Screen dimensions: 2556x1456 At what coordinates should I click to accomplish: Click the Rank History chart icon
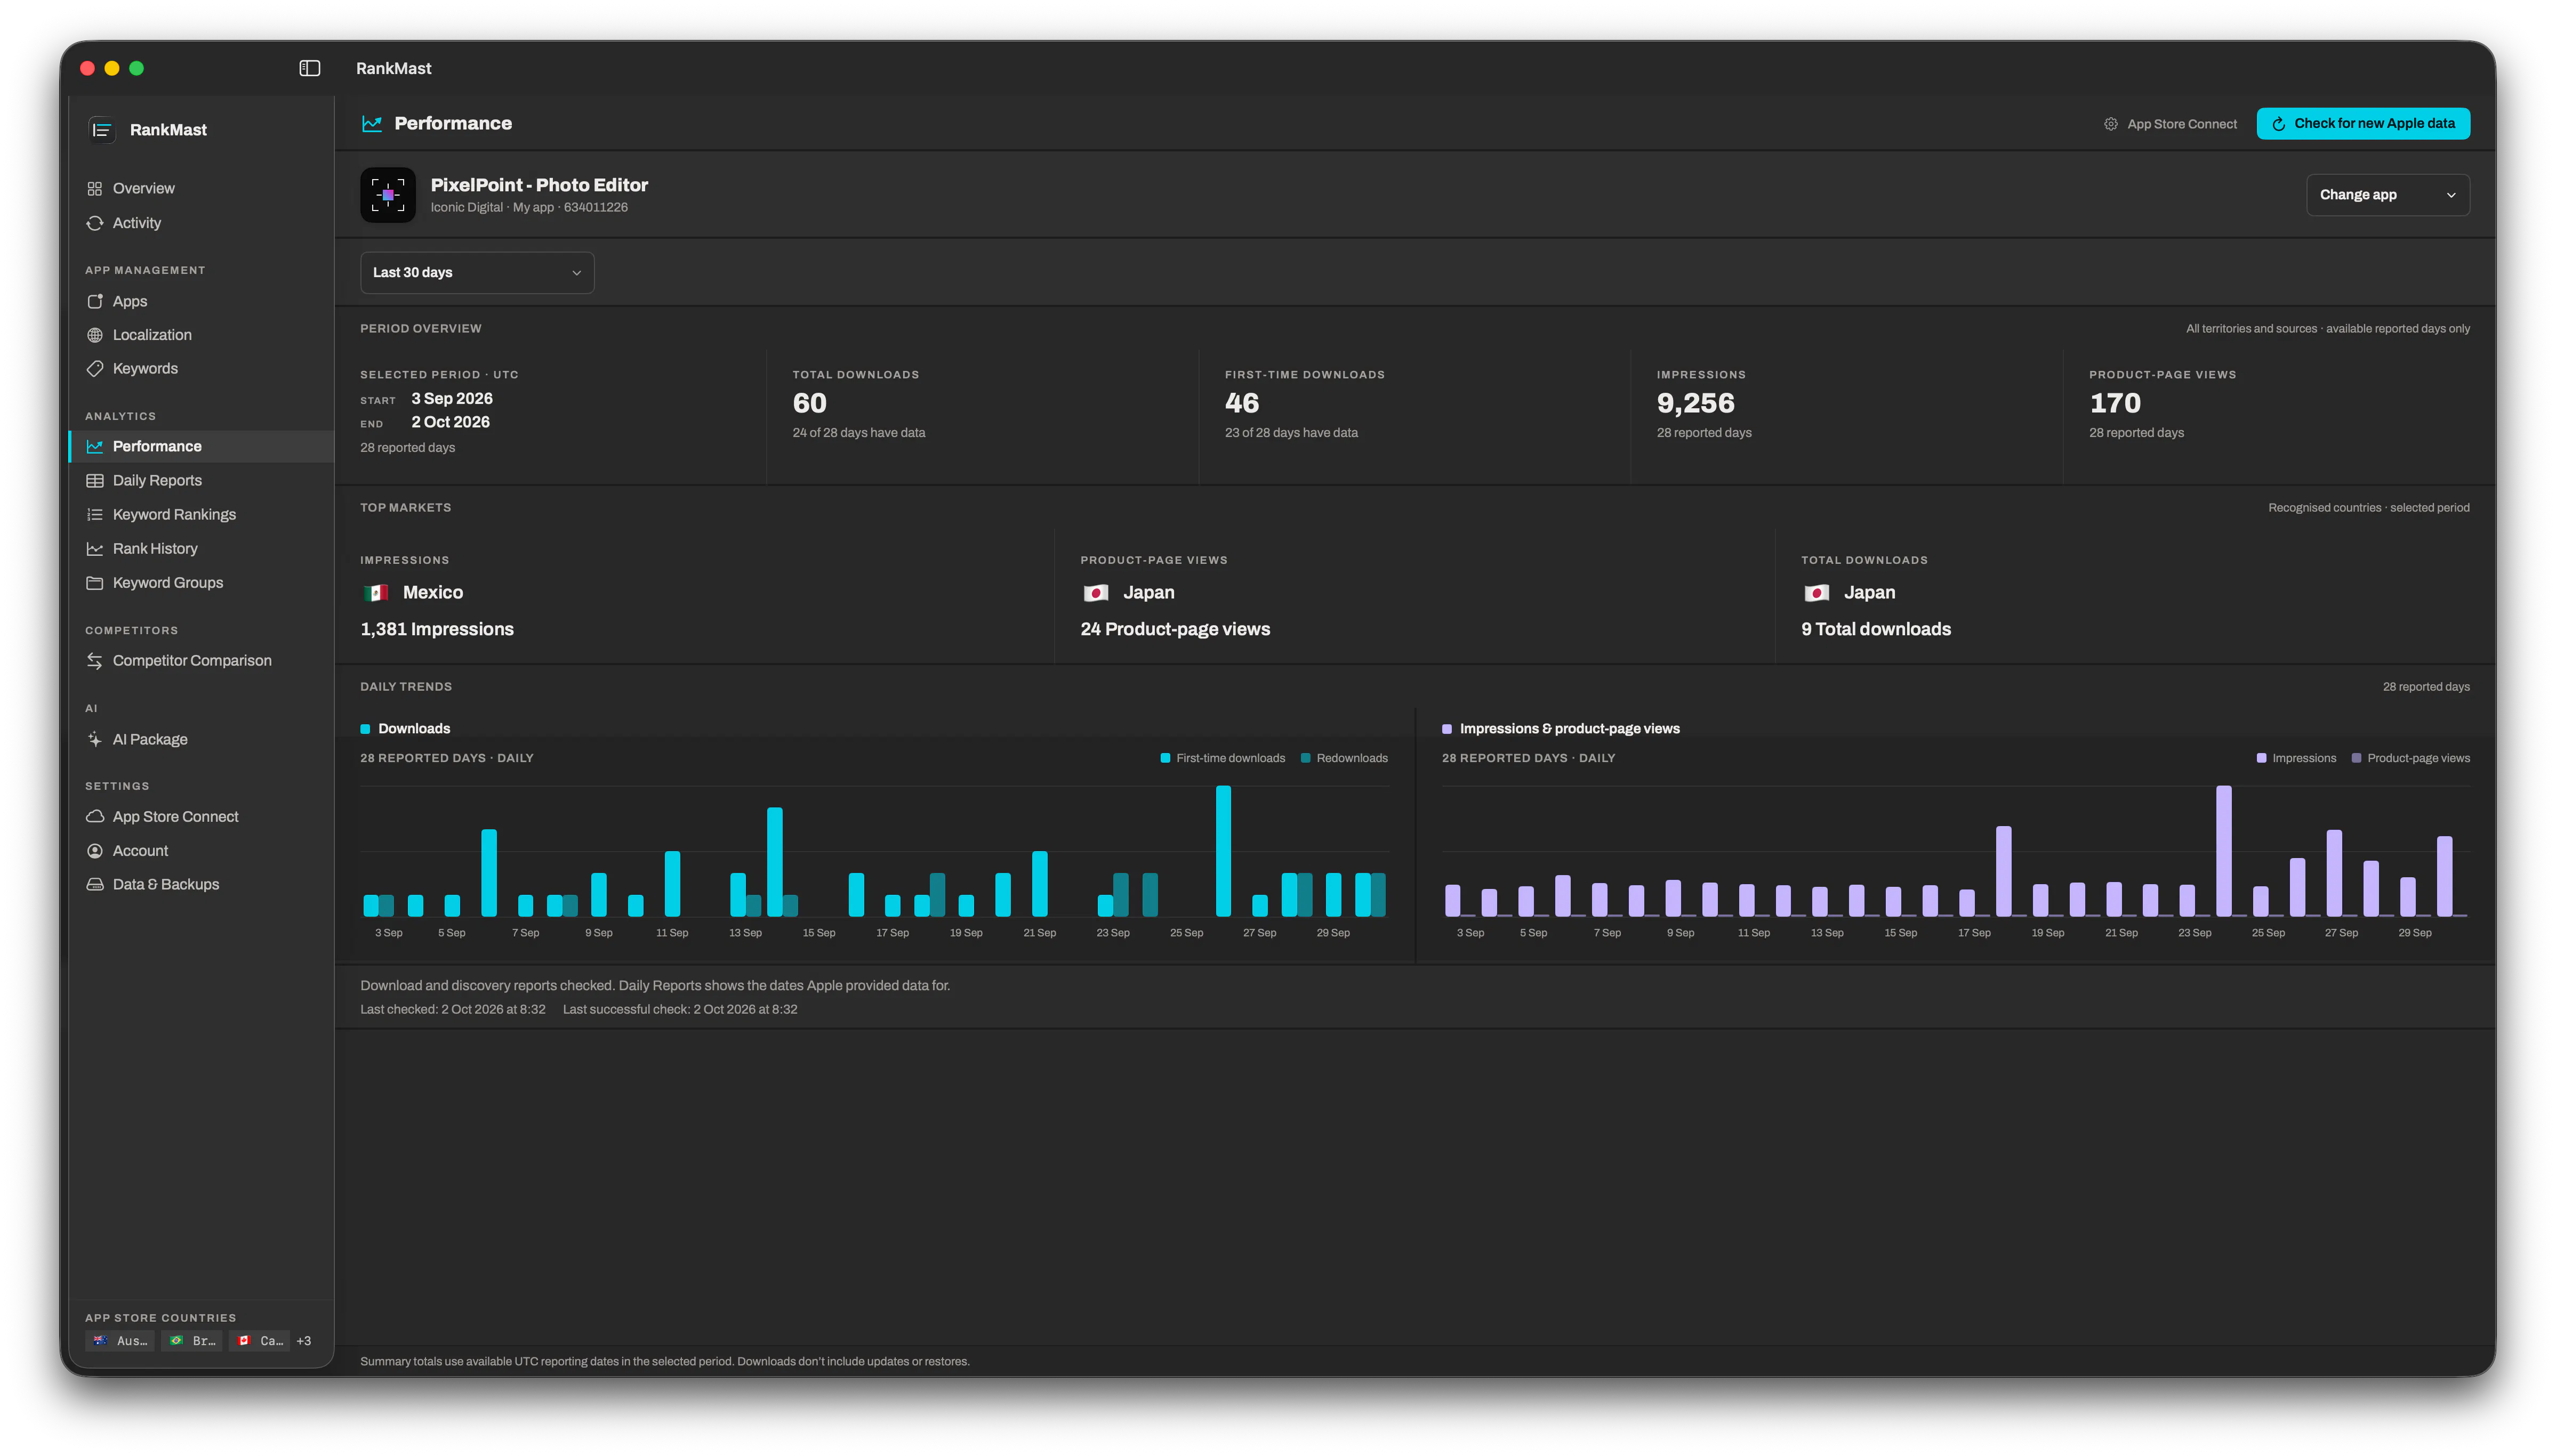click(x=95, y=548)
